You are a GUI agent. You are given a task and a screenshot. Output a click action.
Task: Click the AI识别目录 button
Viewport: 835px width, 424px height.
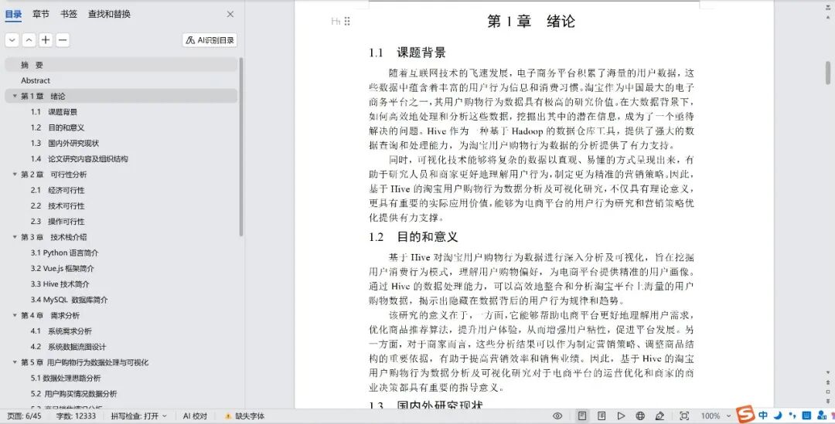pyautogui.click(x=210, y=40)
